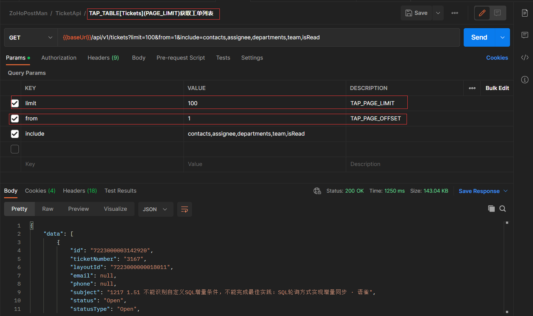Expand the Save Response dropdown arrow
The height and width of the screenshot is (316, 533).
click(506, 191)
